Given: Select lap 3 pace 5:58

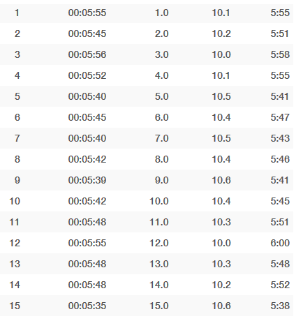Looking at the screenshot, I should click(x=280, y=54).
